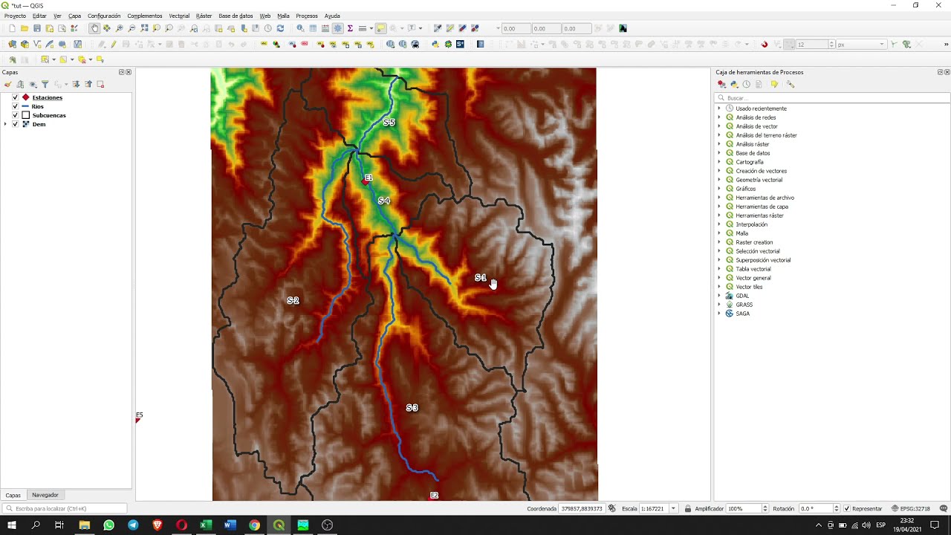This screenshot has width=951, height=535.
Task: Create a new project with blank-page icon
Action: (12, 28)
